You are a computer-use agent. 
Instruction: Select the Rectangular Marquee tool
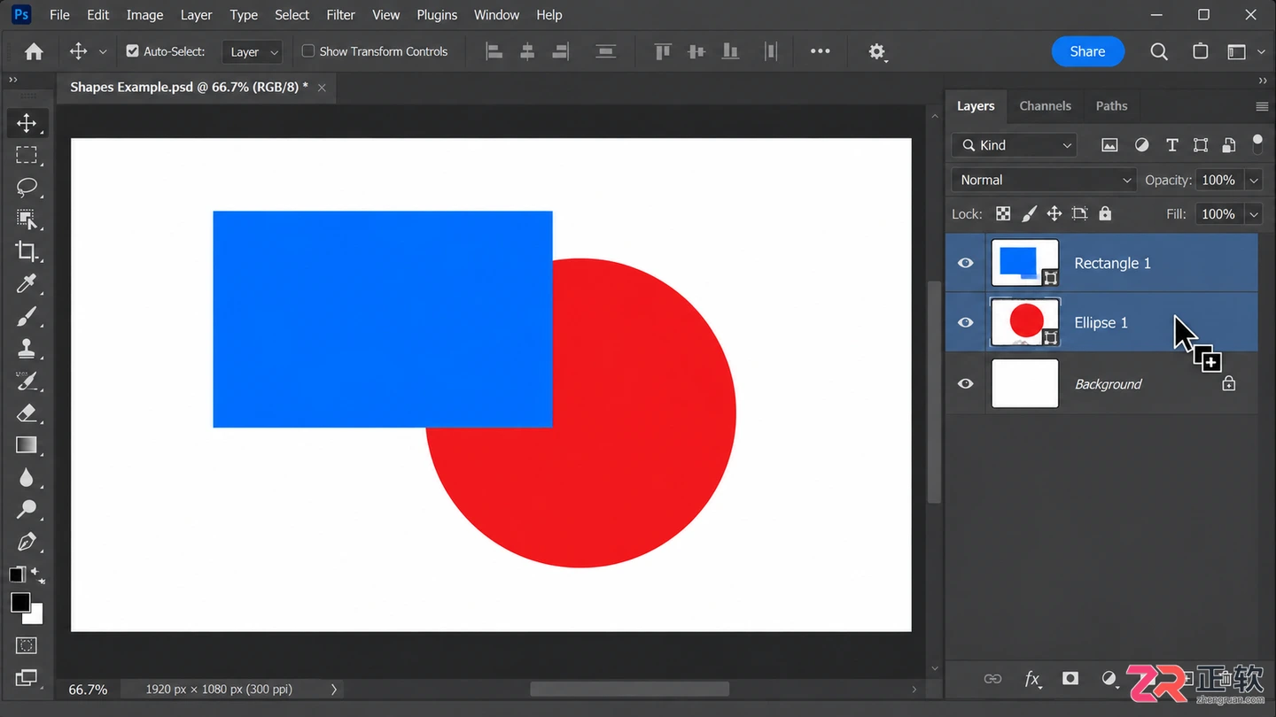[x=27, y=155]
